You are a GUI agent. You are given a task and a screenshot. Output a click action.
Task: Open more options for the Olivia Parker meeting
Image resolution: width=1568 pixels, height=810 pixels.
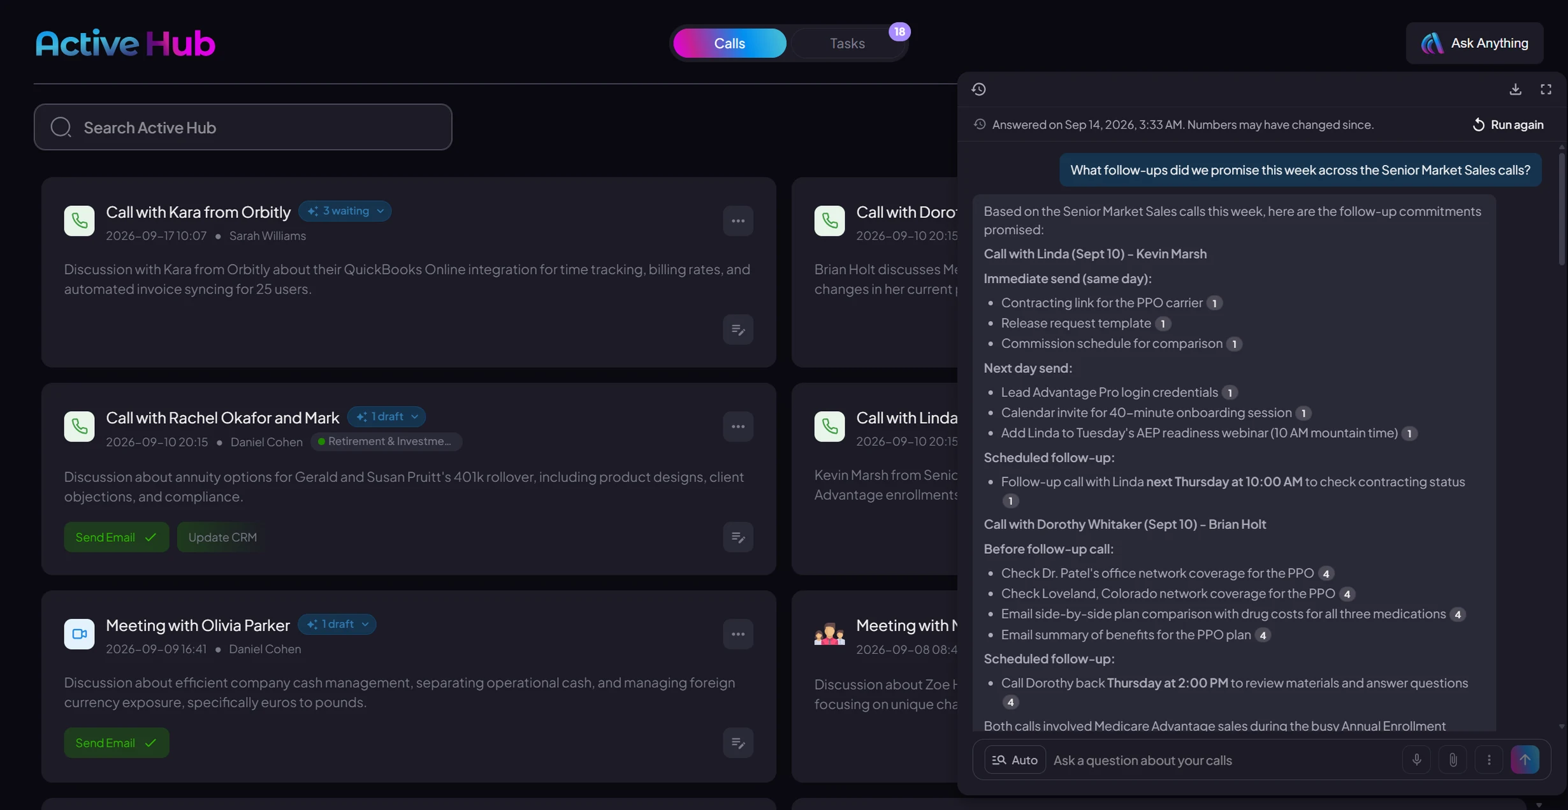click(x=738, y=634)
